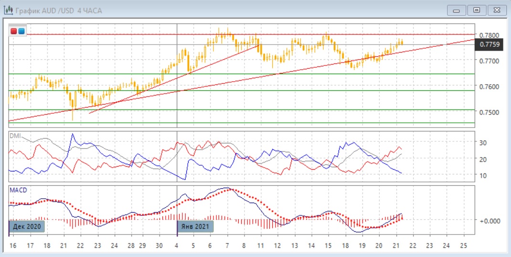This screenshot has width=511, height=257.
Task: Select the Янв 2021 month marker
Action: 195,226
